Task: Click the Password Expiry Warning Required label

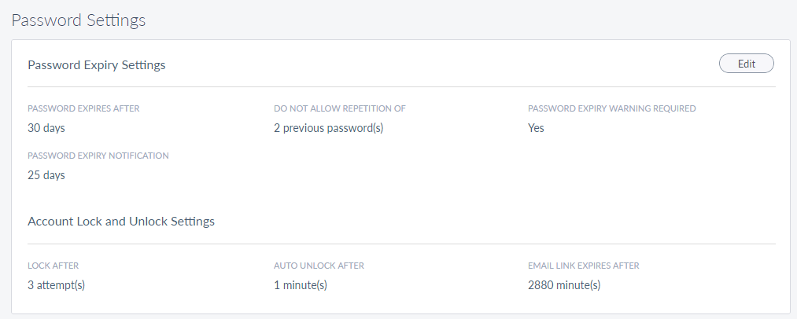Action: pyautogui.click(x=611, y=108)
